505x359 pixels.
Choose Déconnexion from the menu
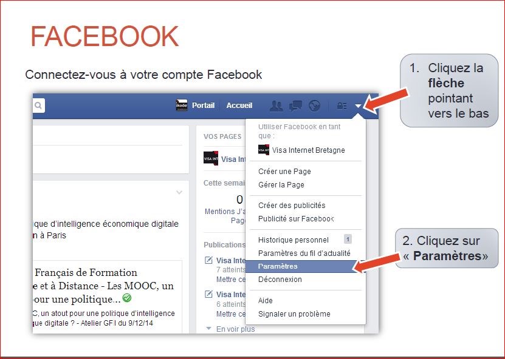click(x=280, y=280)
